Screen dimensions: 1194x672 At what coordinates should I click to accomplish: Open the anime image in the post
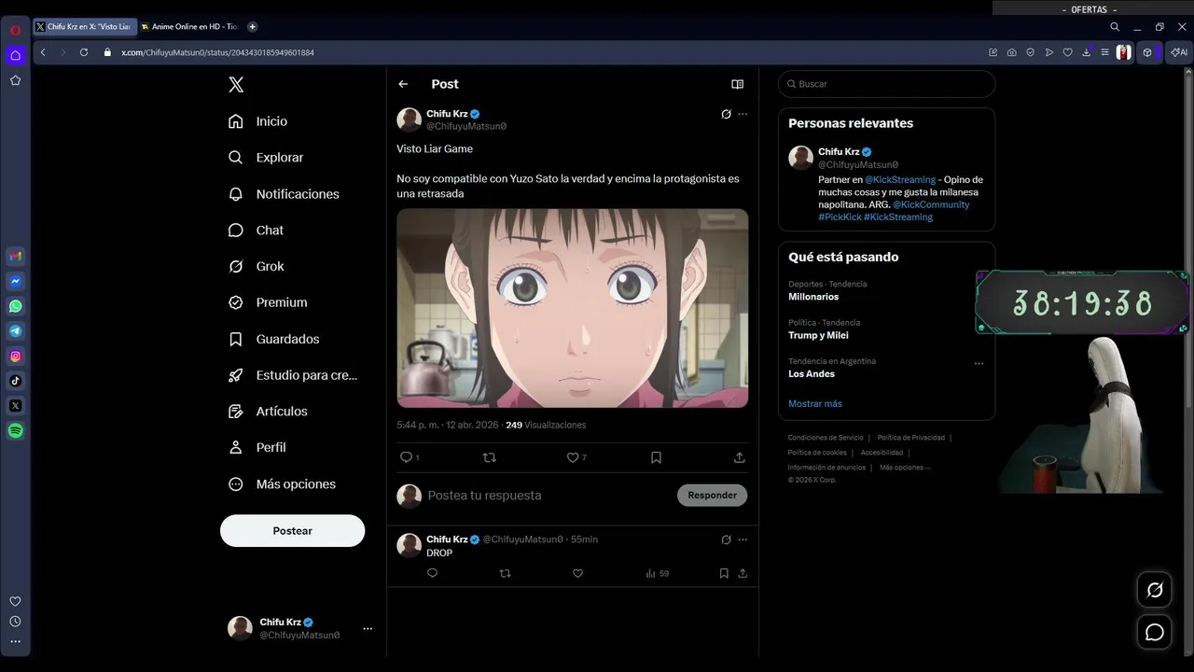(x=573, y=308)
